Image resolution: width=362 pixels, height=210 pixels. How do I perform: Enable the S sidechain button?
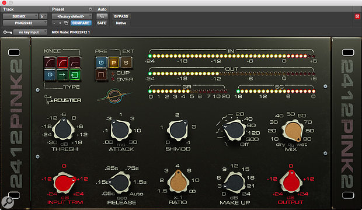(x=126, y=62)
